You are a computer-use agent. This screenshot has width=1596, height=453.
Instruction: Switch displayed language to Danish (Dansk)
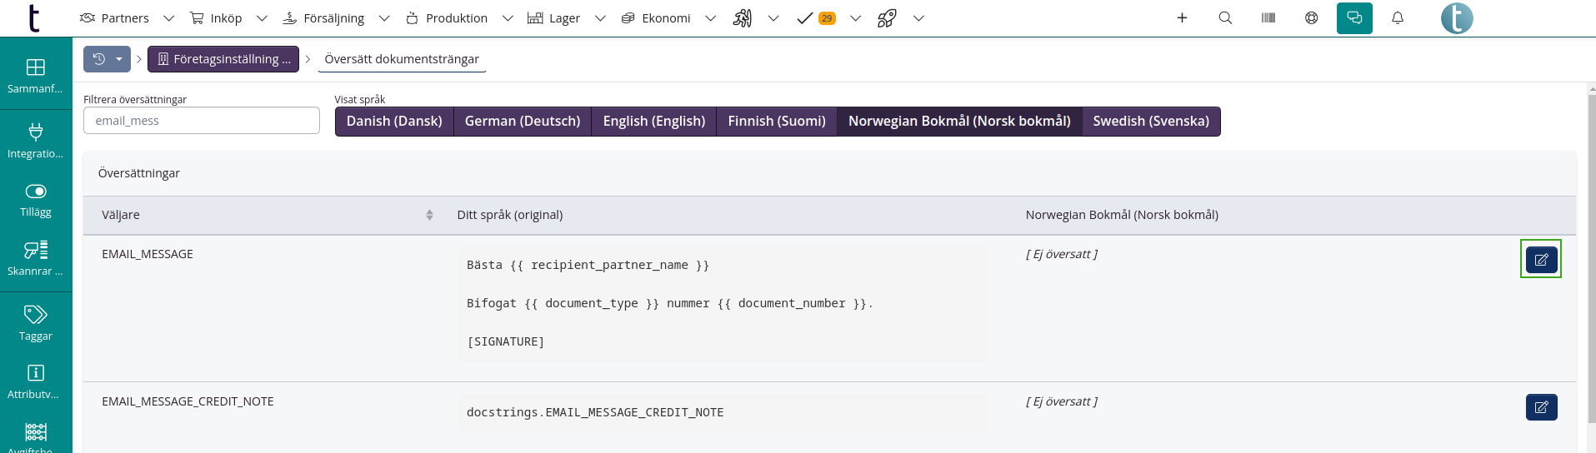coord(394,122)
